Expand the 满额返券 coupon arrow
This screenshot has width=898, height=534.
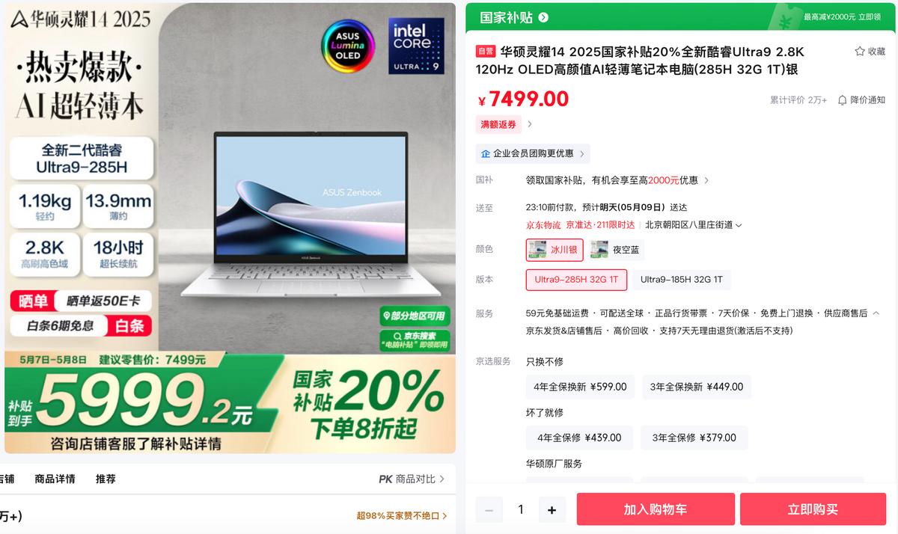(530, 124)
